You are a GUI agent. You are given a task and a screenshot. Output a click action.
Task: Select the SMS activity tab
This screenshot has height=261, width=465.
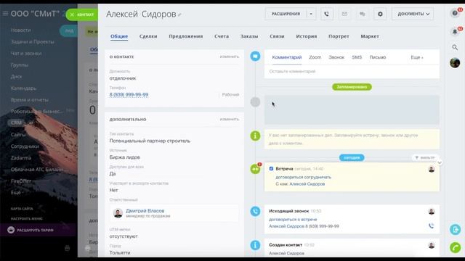coord(357,57)
